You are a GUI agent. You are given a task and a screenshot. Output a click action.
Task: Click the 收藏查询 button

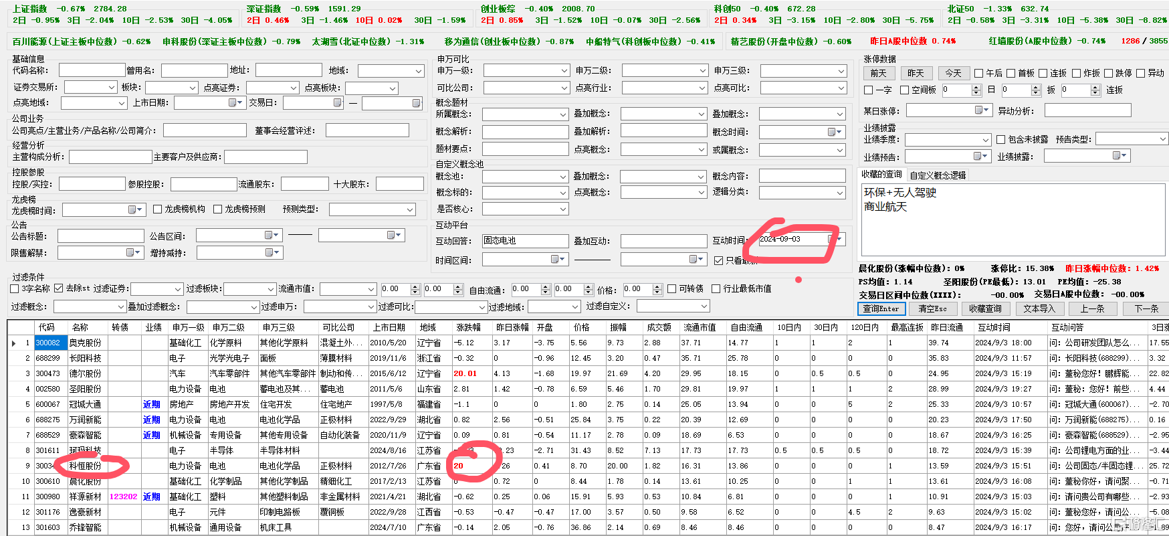point(985,308)
